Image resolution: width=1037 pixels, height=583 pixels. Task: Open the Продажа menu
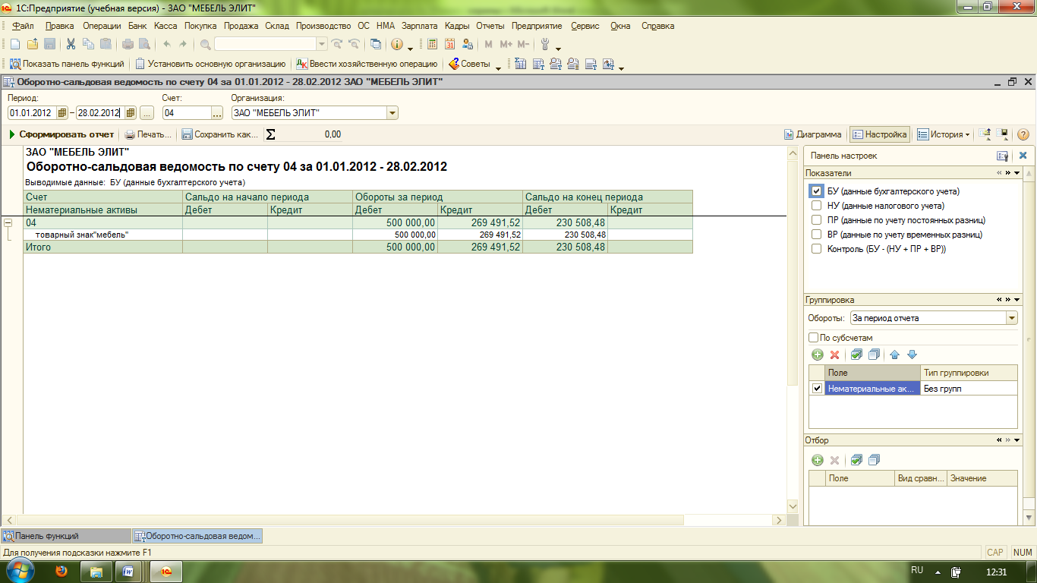241,26
